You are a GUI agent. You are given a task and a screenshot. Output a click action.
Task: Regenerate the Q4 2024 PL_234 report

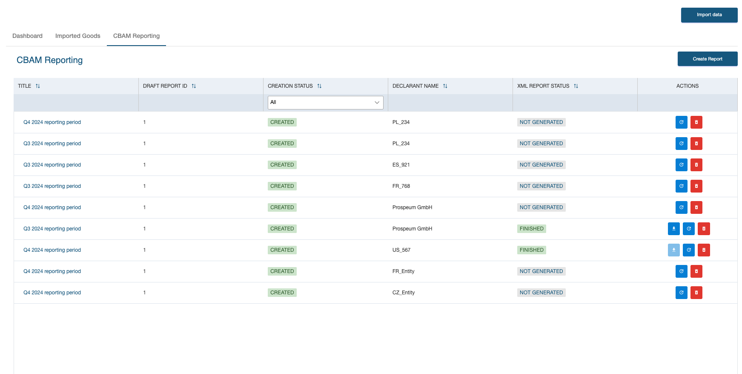click(x=681, y=122)
